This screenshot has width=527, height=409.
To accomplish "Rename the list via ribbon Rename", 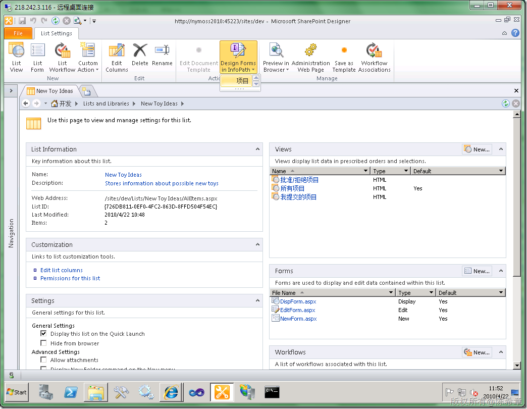I will pyautogui.click(x=162, y=55).
